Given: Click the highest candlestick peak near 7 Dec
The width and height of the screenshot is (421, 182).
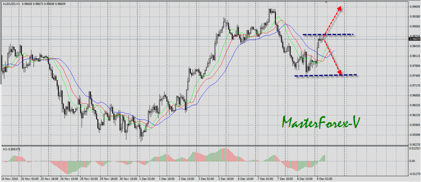Looking at the screenshot, I should 271,9.
